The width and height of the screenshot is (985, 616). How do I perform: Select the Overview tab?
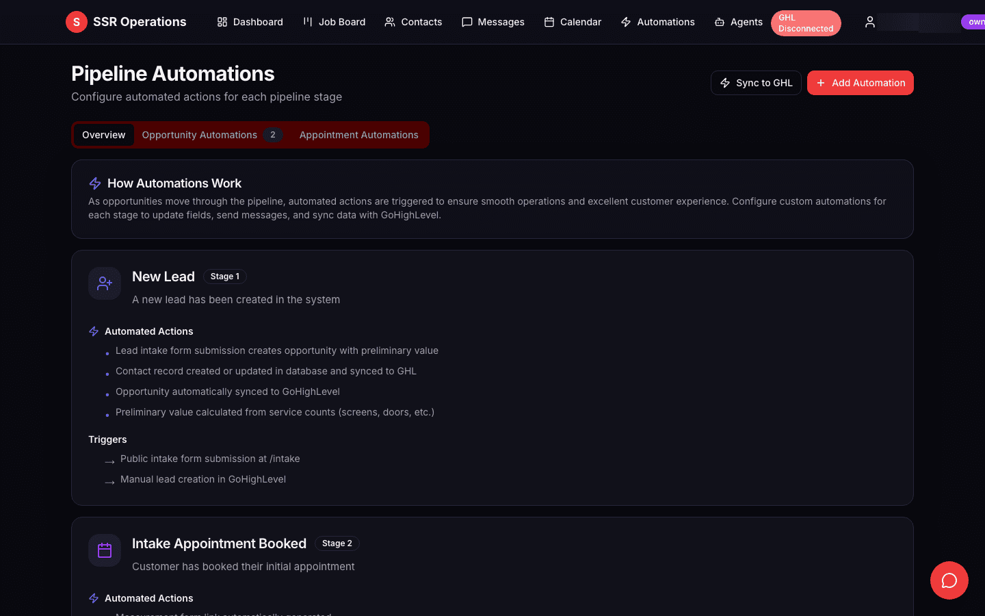pyautogui.click(x=103, y=135)
